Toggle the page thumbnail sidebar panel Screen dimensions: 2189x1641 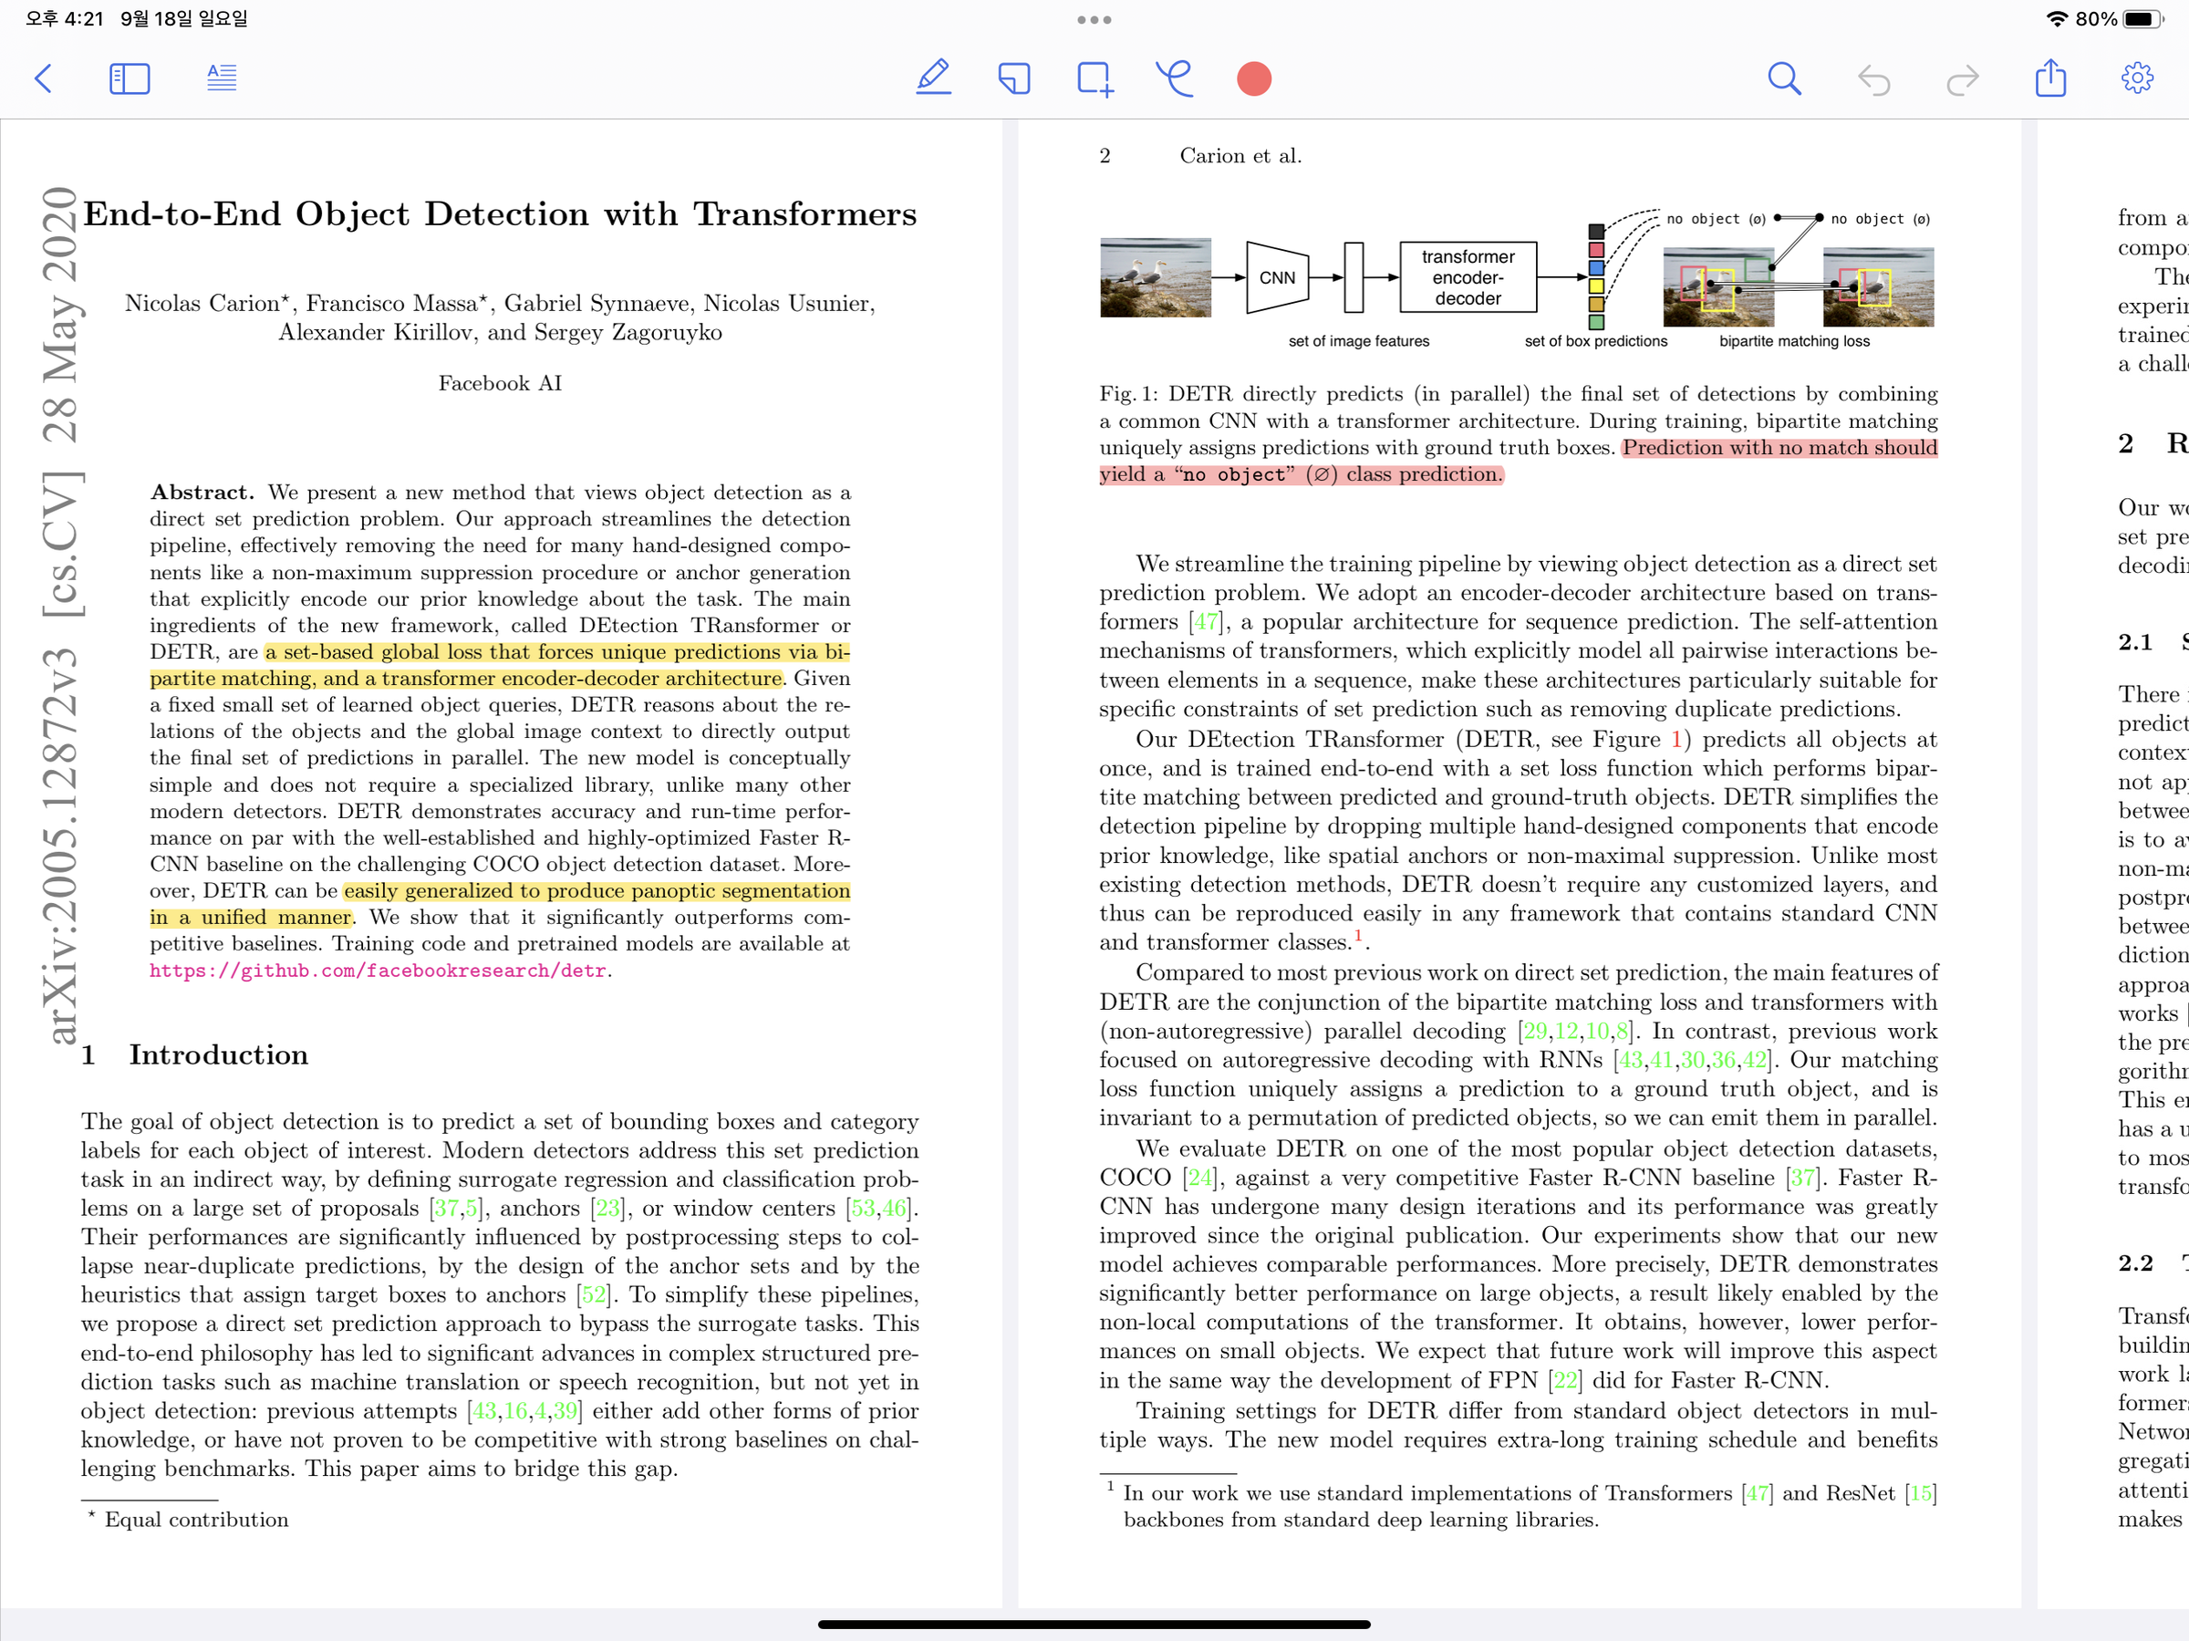(129, 78)
